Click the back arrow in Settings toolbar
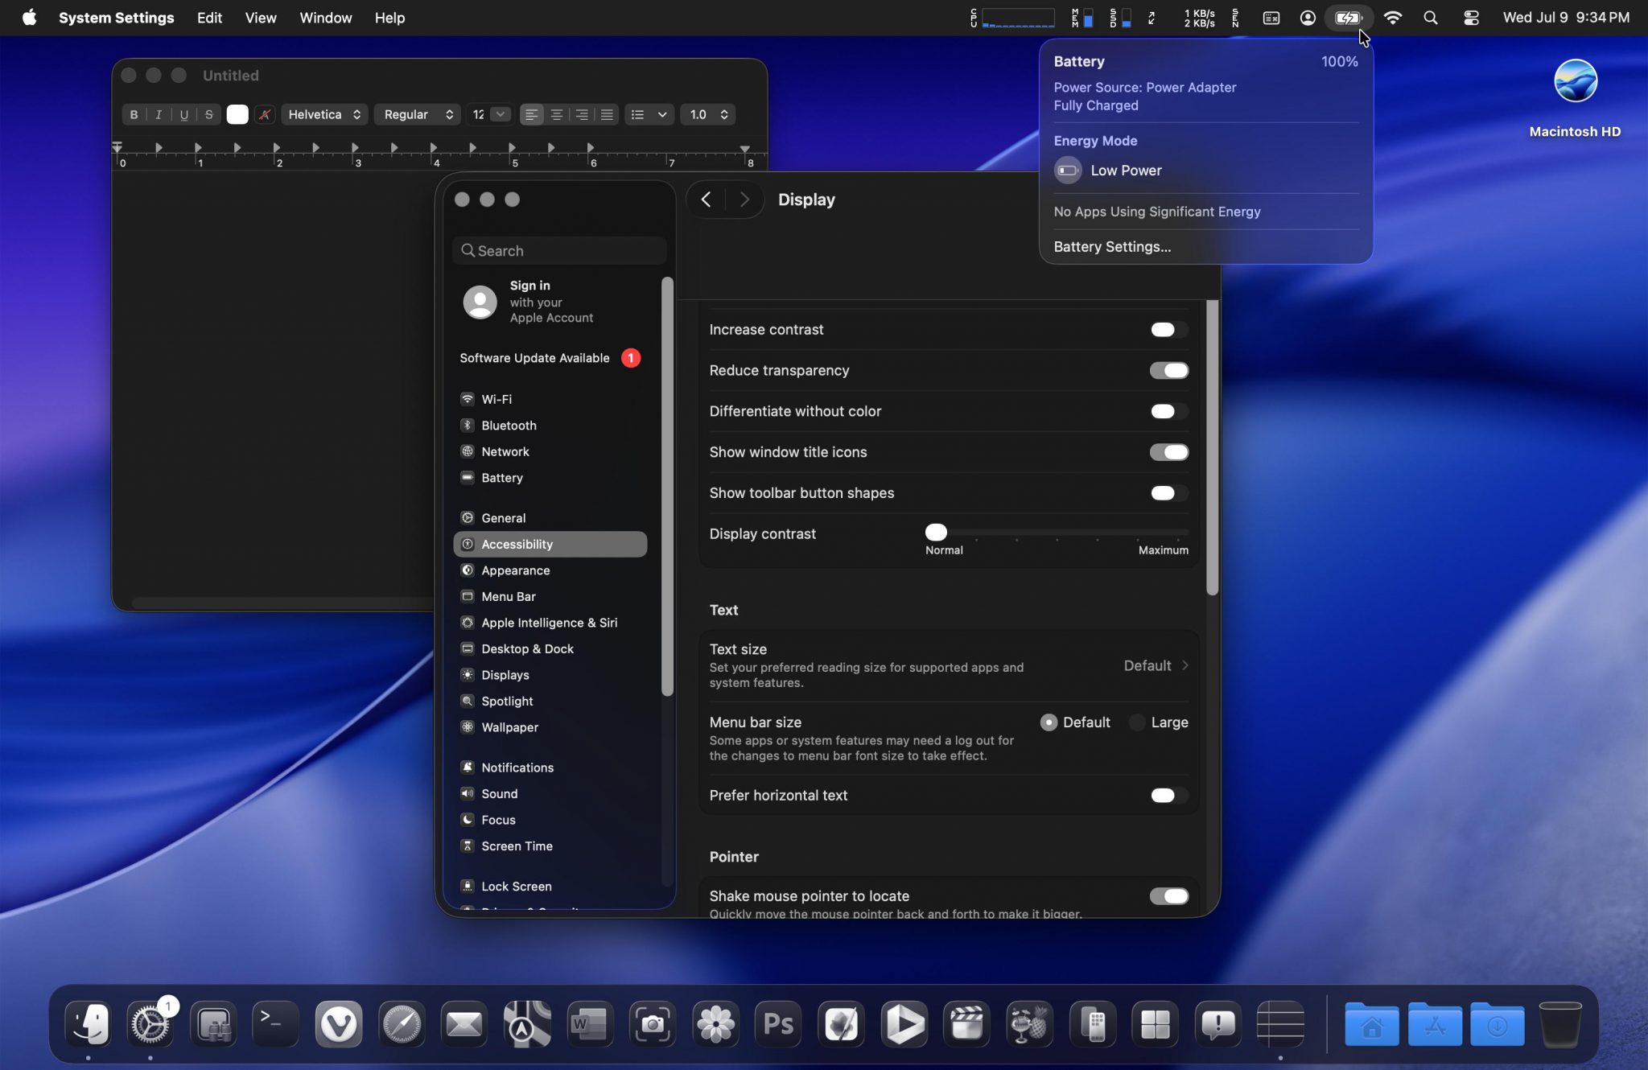This screenshot has height=1070, width=1648. point(706,200)
